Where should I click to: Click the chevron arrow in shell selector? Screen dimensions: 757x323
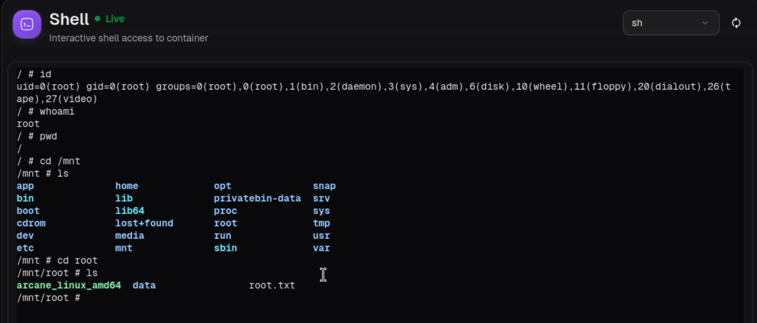(705, 23)
